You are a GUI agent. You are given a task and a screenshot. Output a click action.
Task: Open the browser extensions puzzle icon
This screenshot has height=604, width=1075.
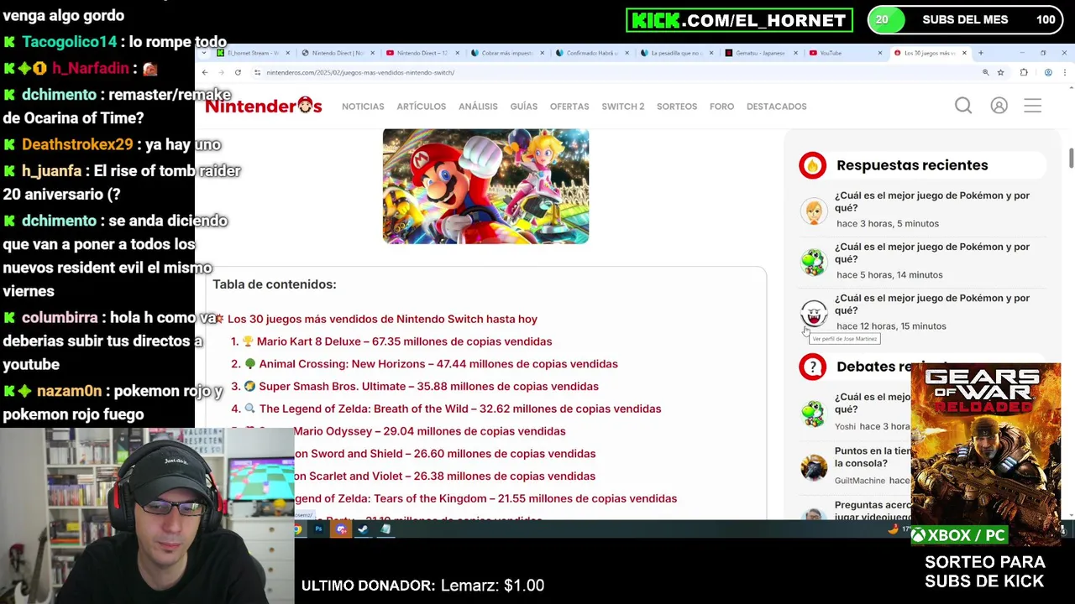(1023, 72)
